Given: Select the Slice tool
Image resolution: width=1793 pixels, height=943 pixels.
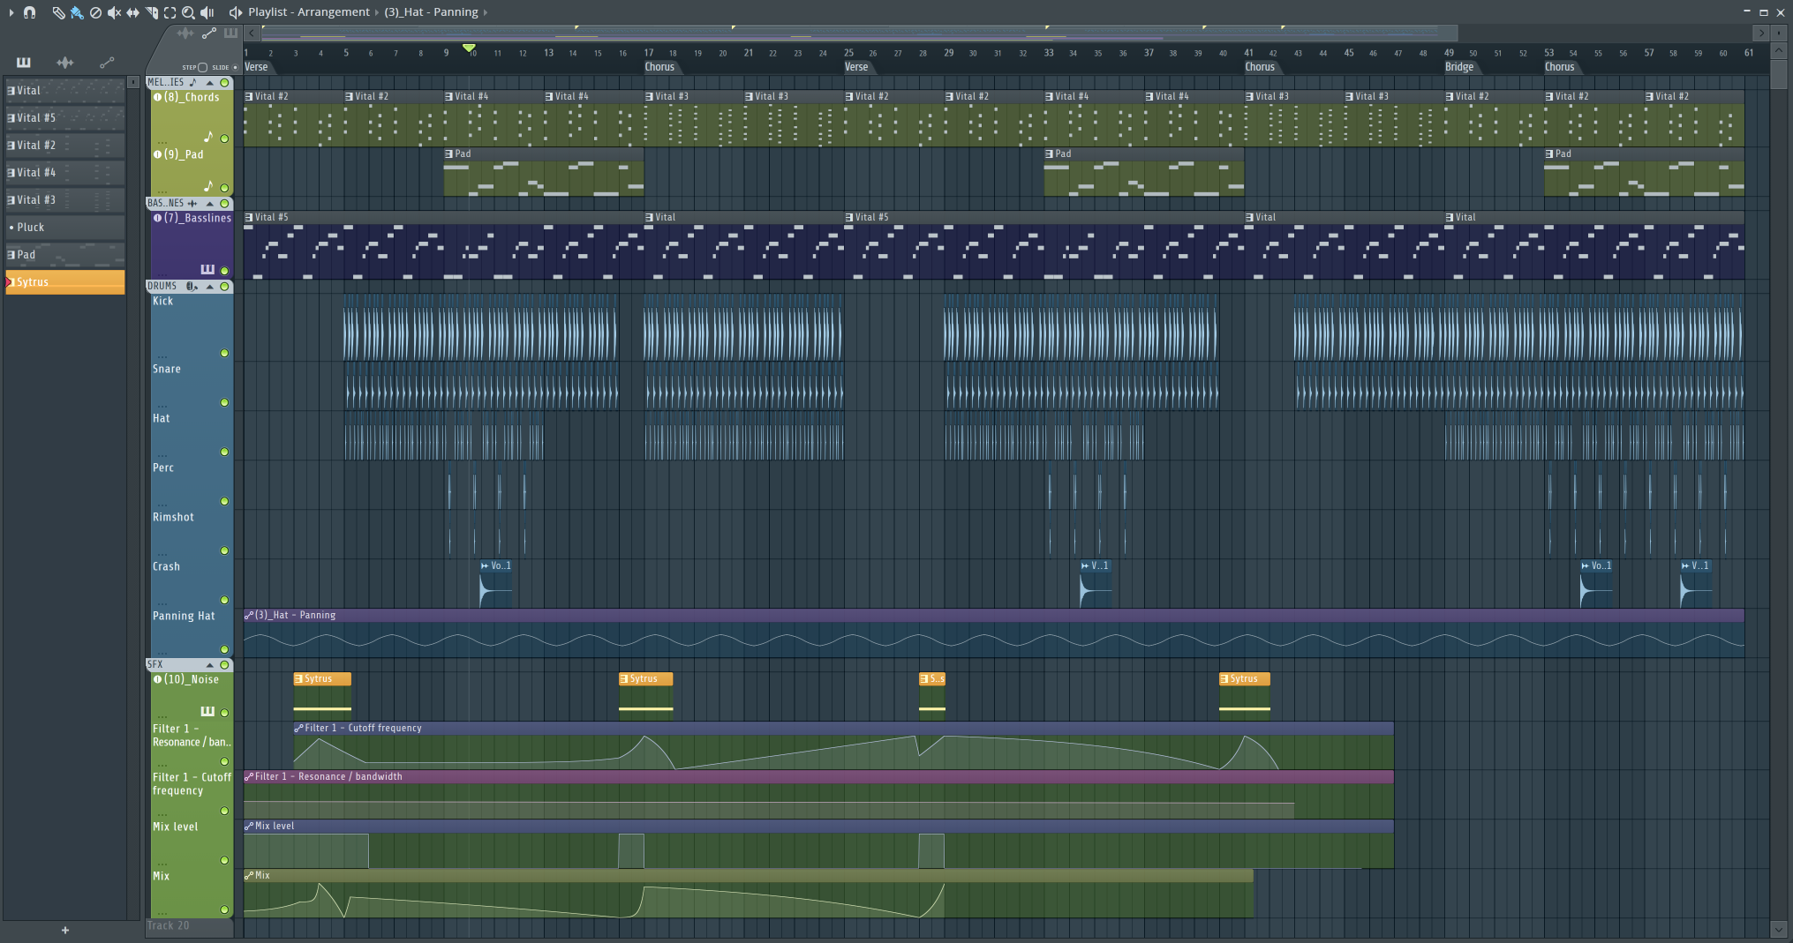Looking at the screenshot, I should [151, 12].
